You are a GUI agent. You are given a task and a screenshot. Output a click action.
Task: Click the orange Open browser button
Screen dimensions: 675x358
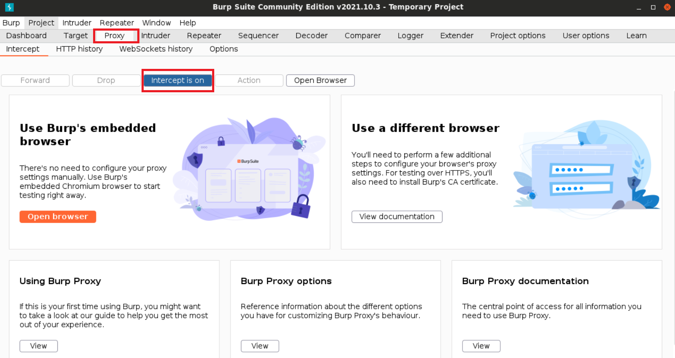click(58, 217)
